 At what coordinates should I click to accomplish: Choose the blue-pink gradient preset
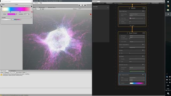pos(16,19)
